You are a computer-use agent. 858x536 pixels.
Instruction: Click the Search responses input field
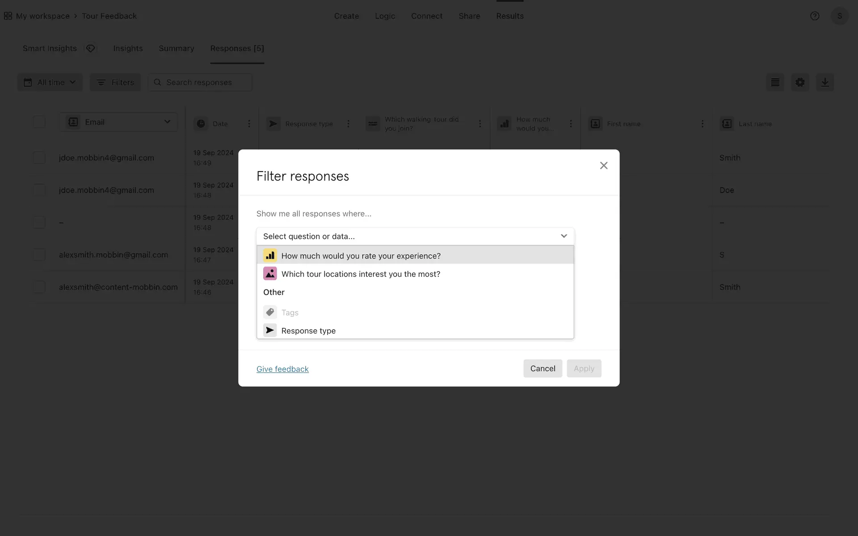(x=206, y=82)
